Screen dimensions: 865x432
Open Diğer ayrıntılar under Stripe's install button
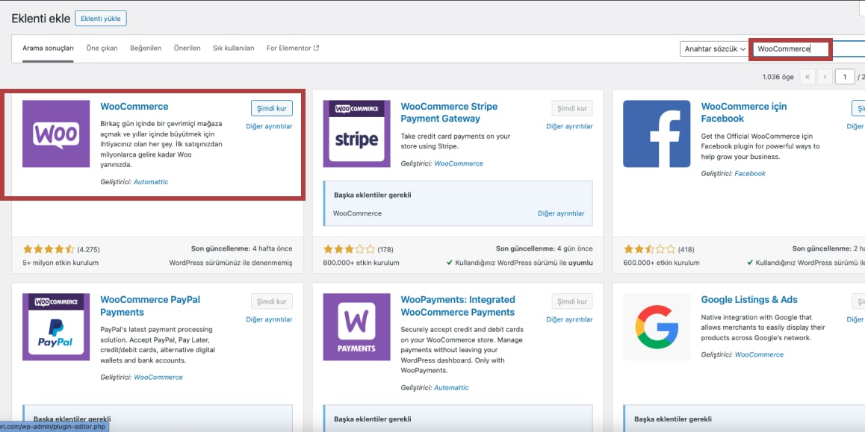click(570, 126)
